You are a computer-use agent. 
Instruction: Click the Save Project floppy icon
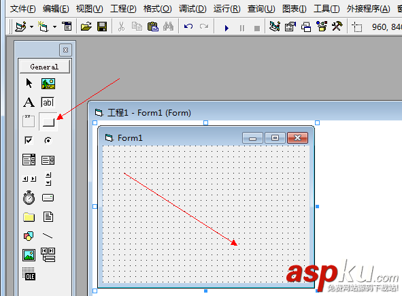pos(102,27)
